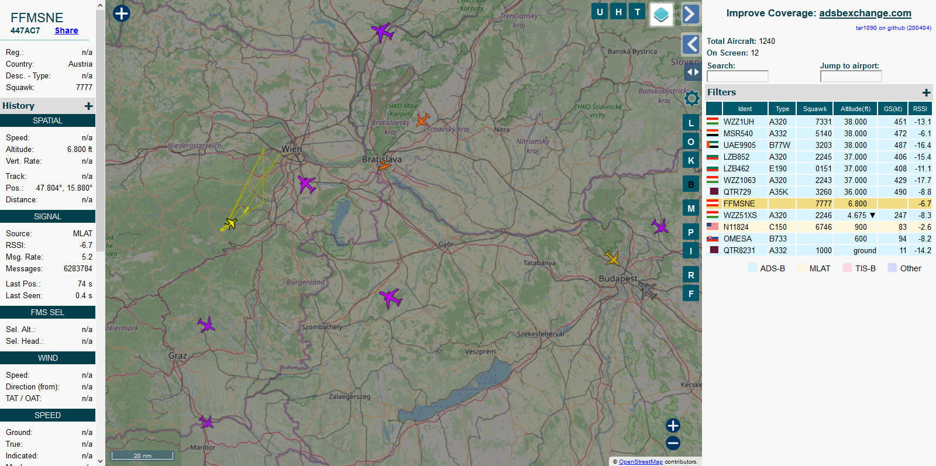Select the orange aircraft near Trnavsky kraj
936x466 pixels.
422,120
